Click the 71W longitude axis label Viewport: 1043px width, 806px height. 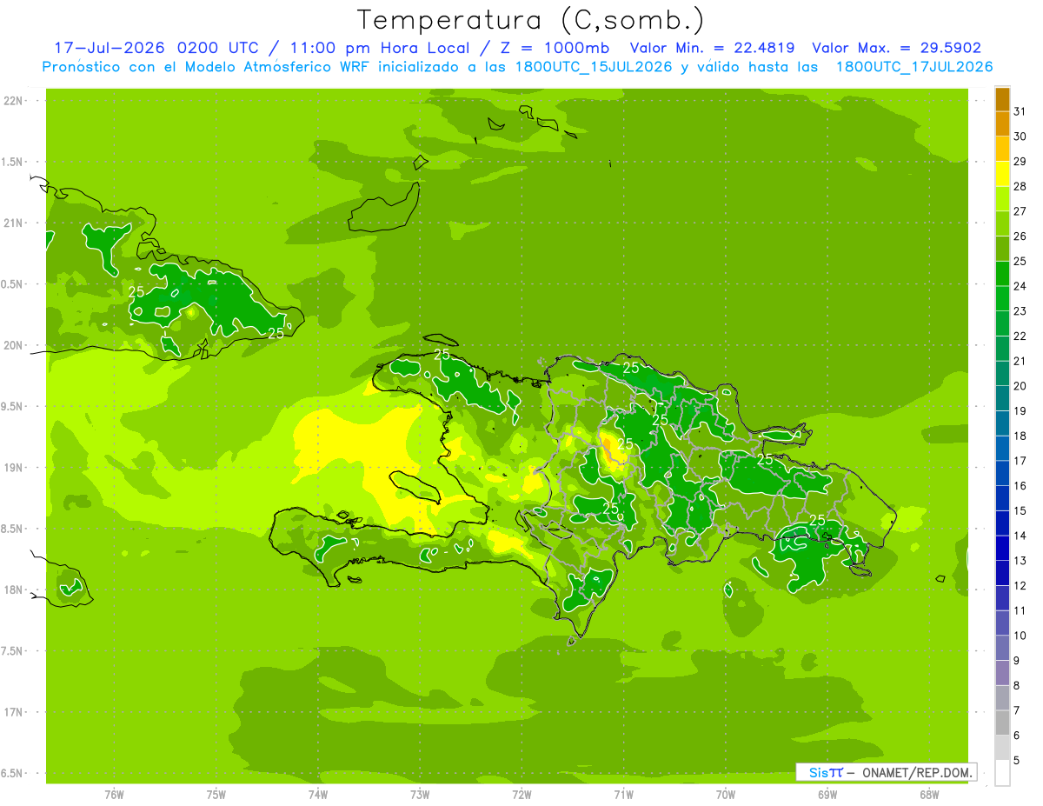pos(623,795)
